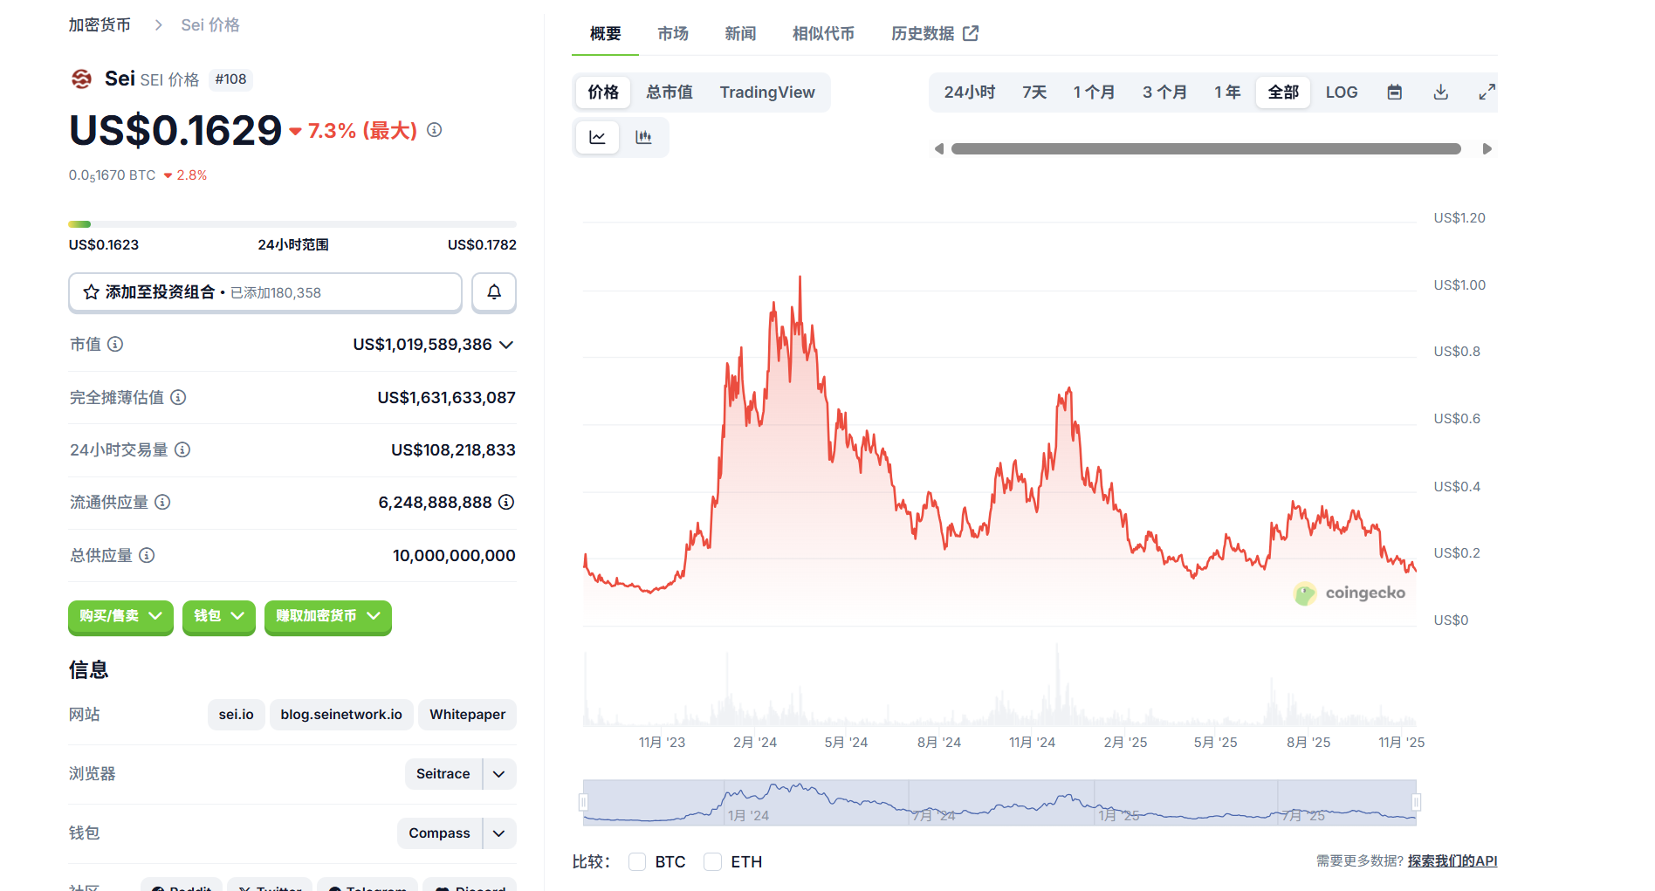Enable ETH comparison checkbox
The height and width of the screenshot is (891, 1655).
point(713,862)
